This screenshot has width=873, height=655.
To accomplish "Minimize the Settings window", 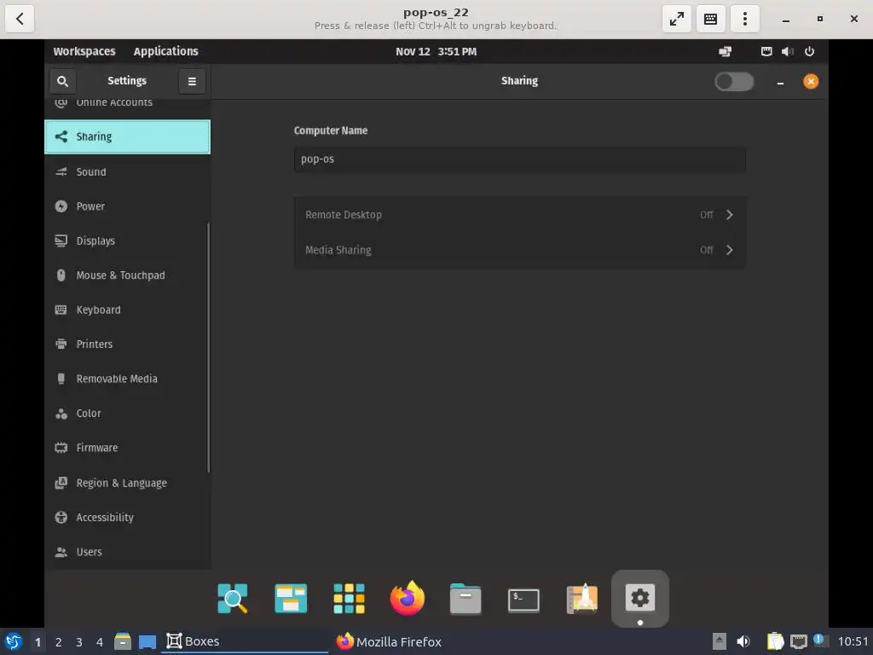I will 780,82.
